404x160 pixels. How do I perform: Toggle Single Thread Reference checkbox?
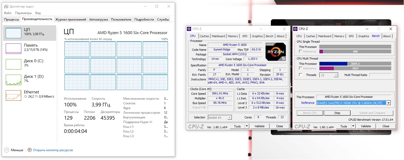pos(301,52)
